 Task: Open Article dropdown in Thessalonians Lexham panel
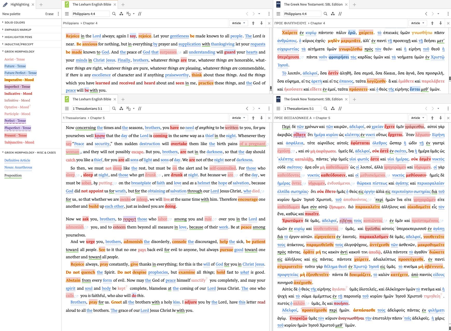pos(238,118)
